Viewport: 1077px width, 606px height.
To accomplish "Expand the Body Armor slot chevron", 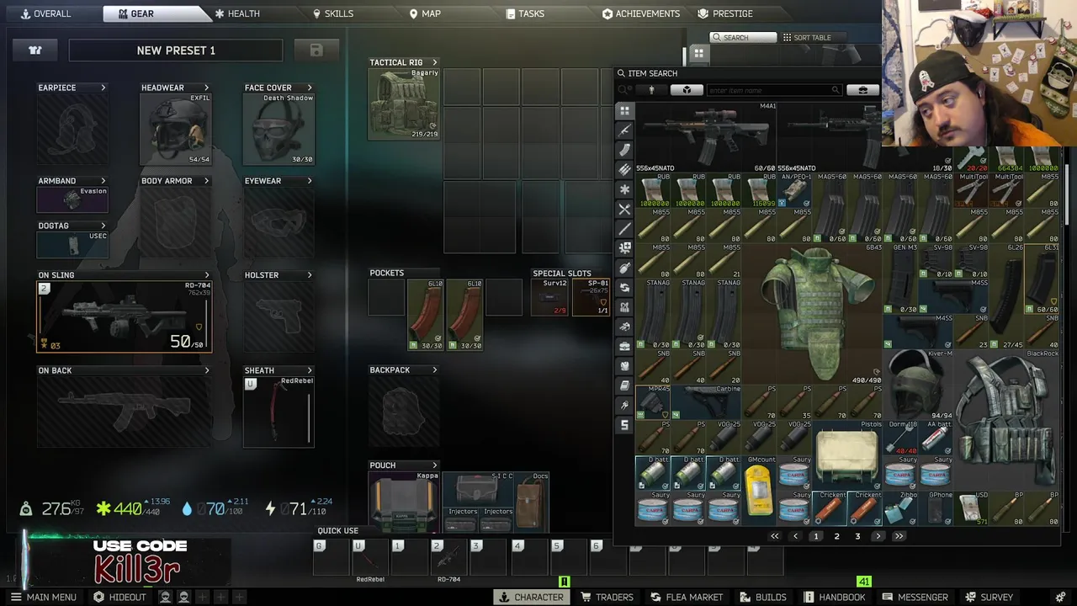I will pos(206,181).
